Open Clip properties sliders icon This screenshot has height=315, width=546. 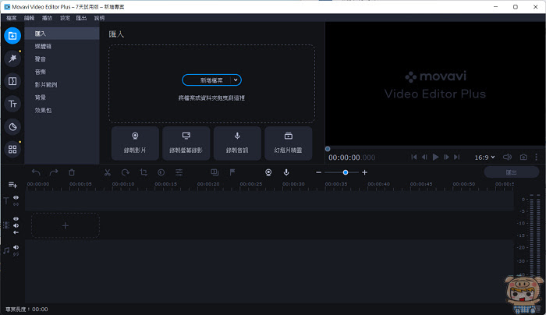click(x=179, y=172)
